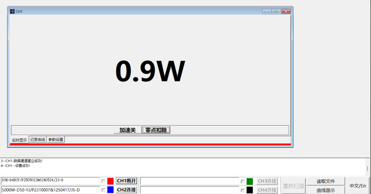The height and width of the screenshot is (194, 371).
Task: Click the 0.9W power reading
Action: coord(150,71)
